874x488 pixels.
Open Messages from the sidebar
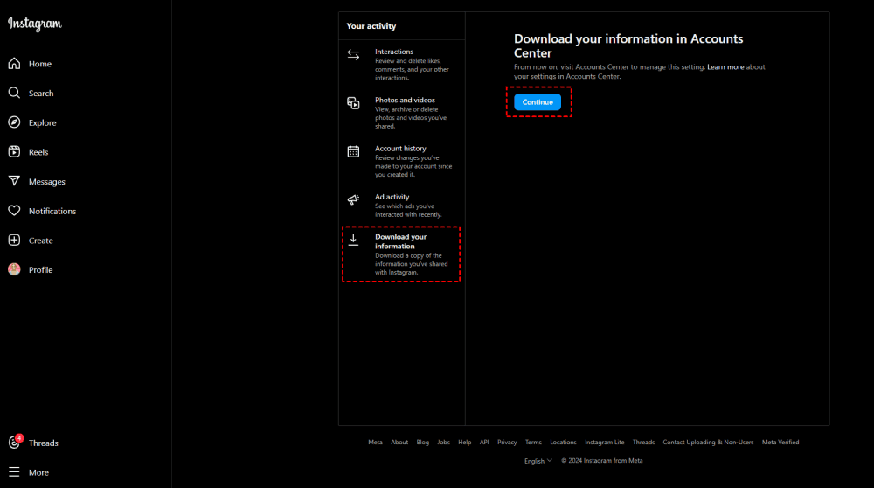(x=47, y=182)
